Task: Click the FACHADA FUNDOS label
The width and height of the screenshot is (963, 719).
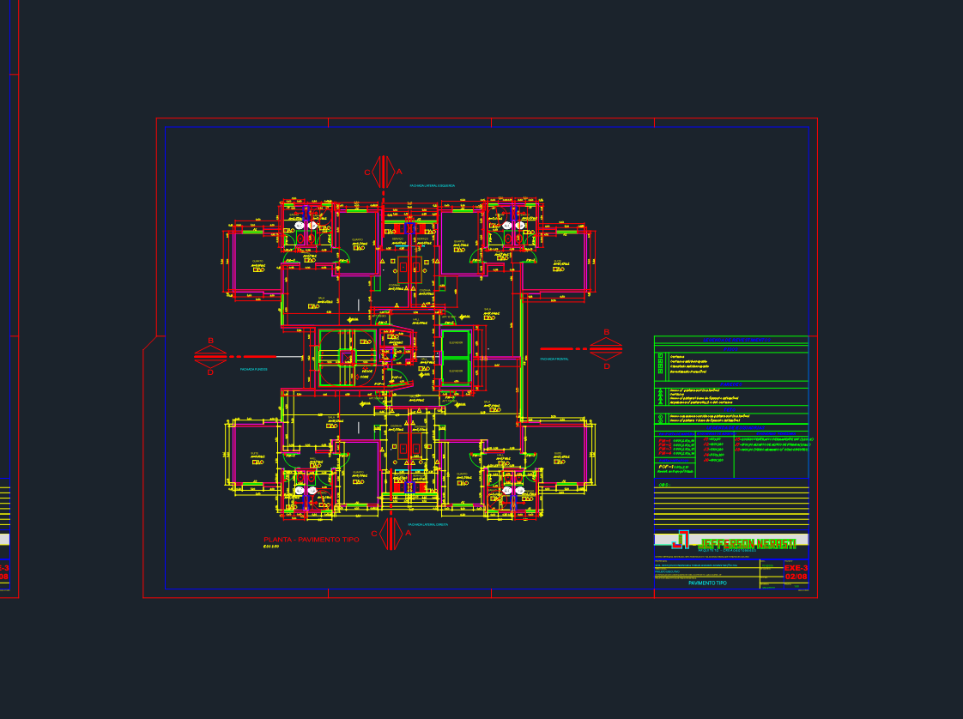Action: [x=254, y=370]
